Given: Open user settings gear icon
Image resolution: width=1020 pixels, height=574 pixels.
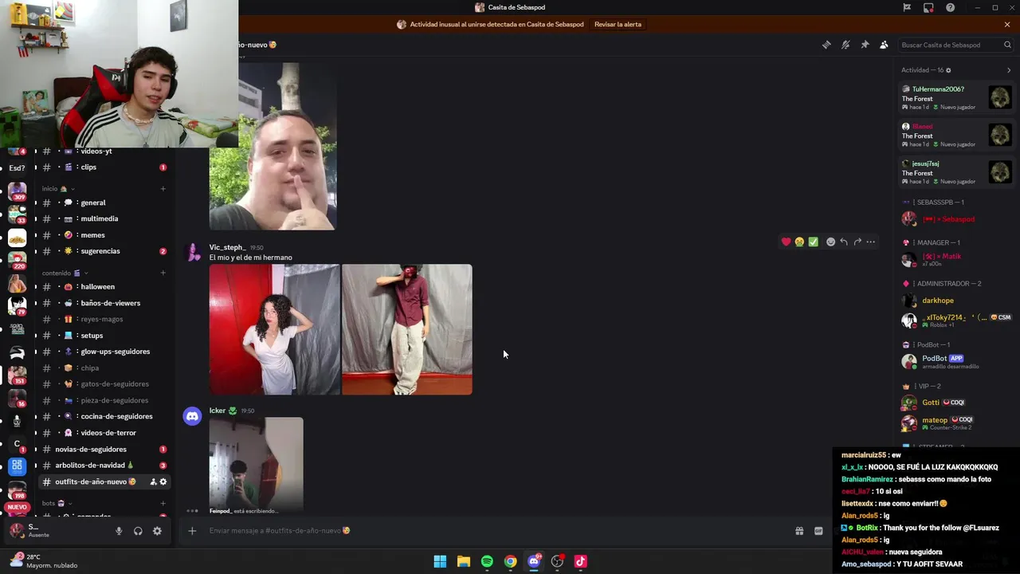Looking at the screenshot, I should pyautogui.click(x=157, y=531).
